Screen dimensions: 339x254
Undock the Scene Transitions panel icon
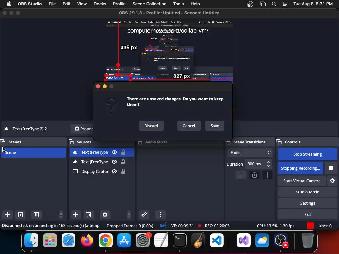pyautogui.click(x=228, y=142)
